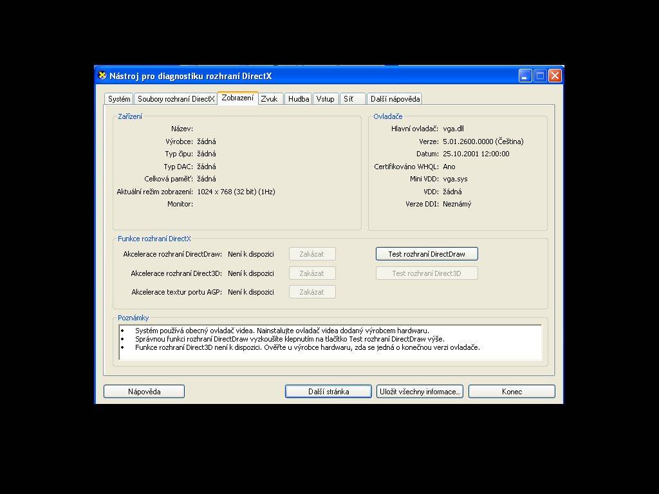Close the DirectX diagnostic window
Viewport: 659px width, 494px height.
pyautogui.click(x=555, y=76)
